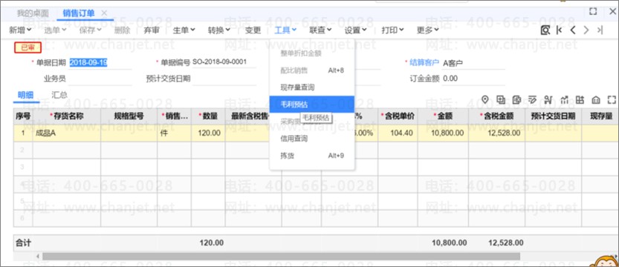Click the 数量 column header
The width and height of the screenshot is (619, 267).
click(x=208, y=116)
